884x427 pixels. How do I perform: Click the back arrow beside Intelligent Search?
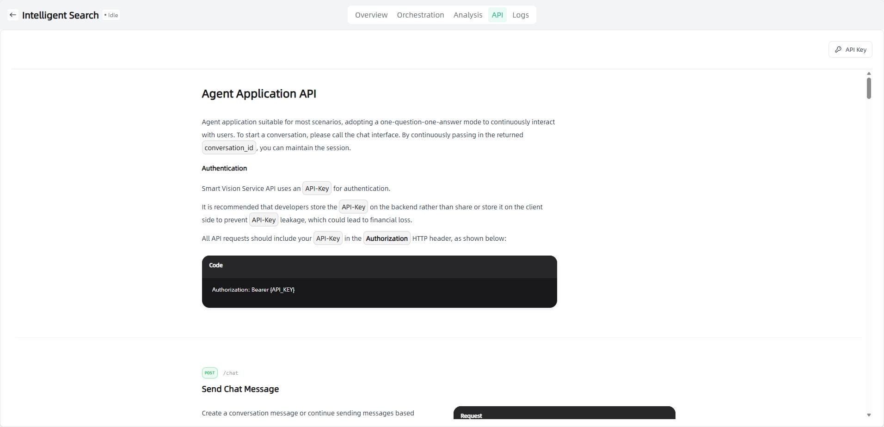(x=13, y=15)
